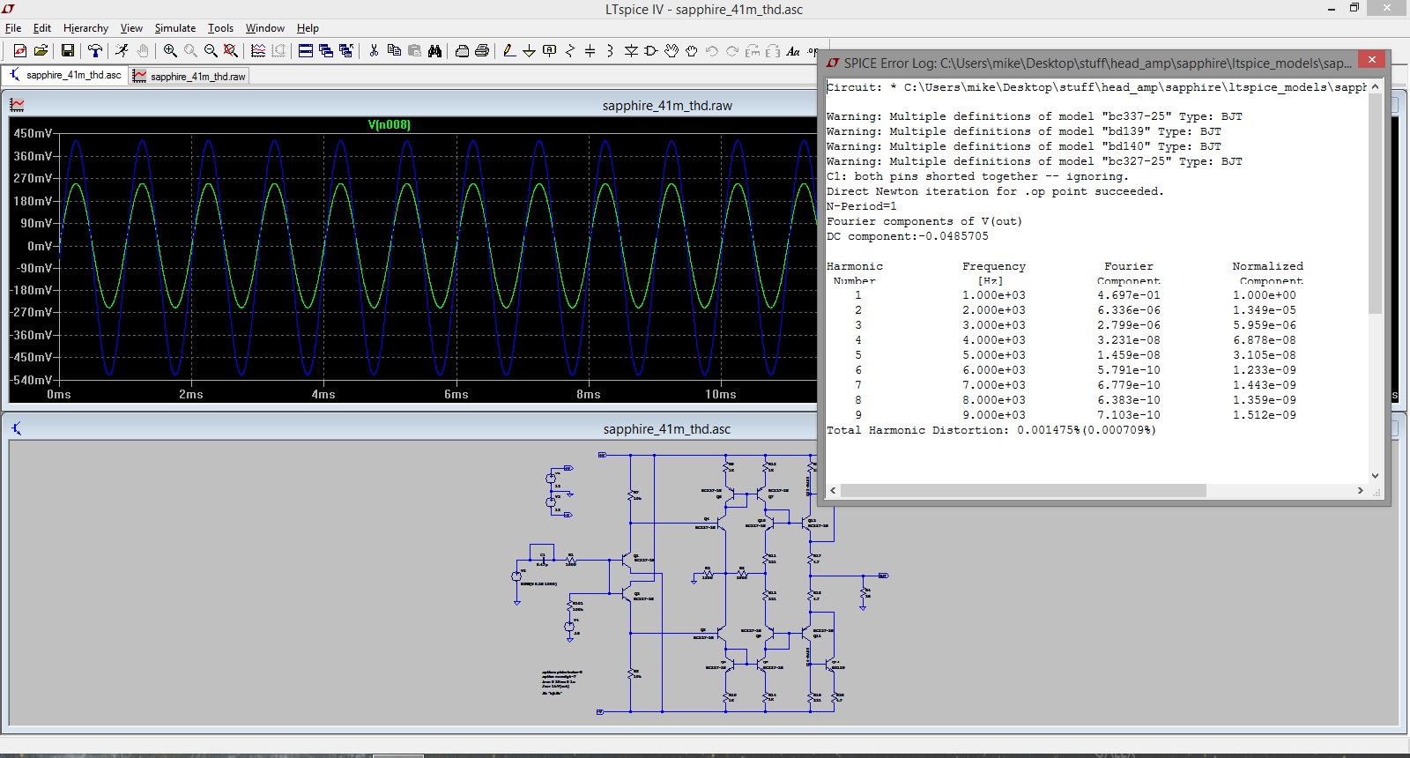The width and height of the screenshot is (1410, 758).
Task: Place a capacitor component
Action: [x=590, y=51]
